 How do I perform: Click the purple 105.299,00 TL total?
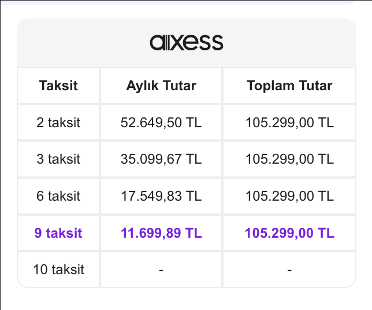click(289, 233)
